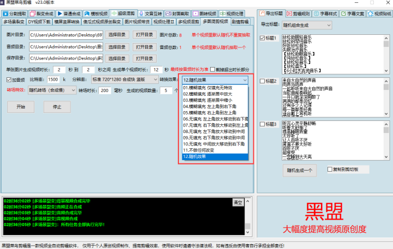
Task: Focus the 图片目录 path field
Action: [66, 35]
